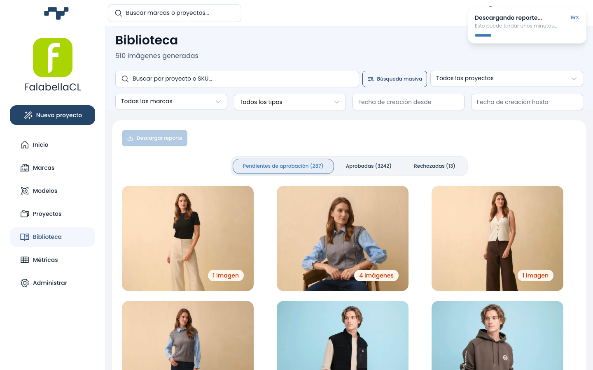593x370 pixels.
Task: Click the app logo in the header
Action: coord(56,13)
